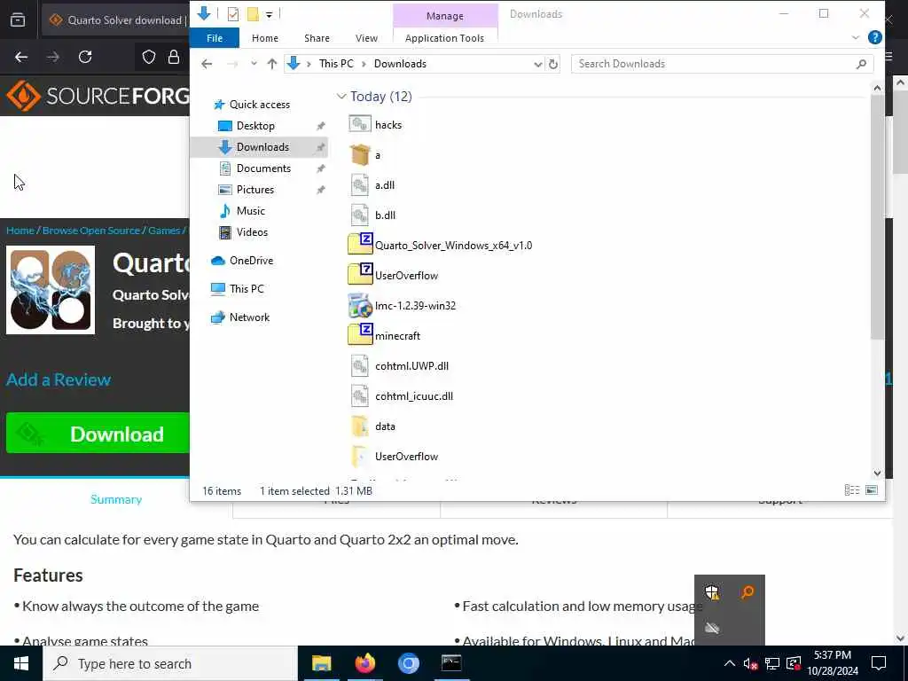Open the View ribbon tab

(x=366, y=37)
